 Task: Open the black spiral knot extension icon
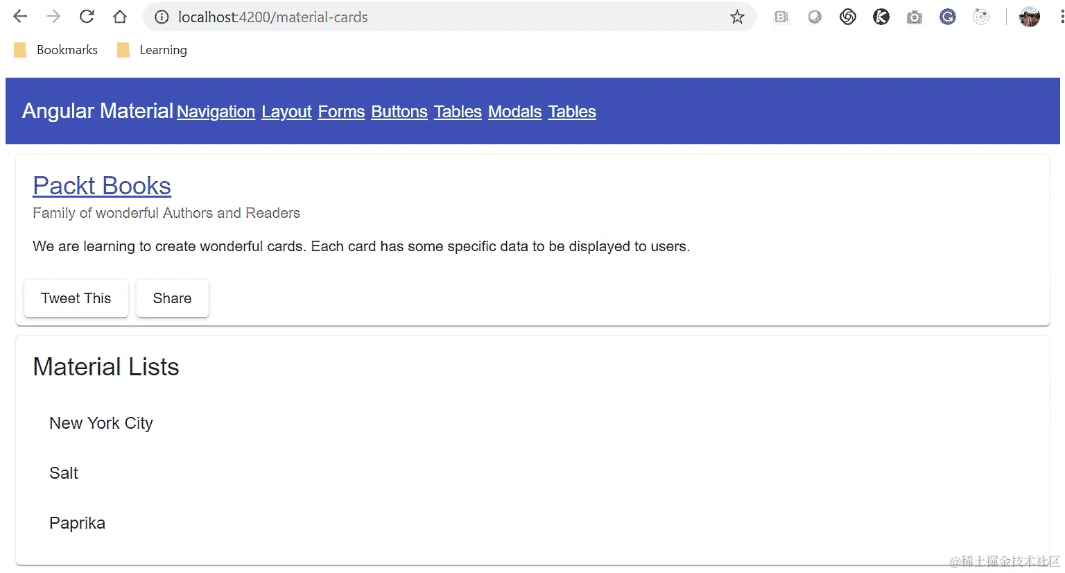(x=848, y=17)
